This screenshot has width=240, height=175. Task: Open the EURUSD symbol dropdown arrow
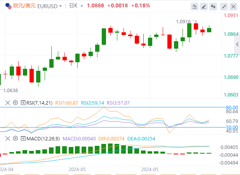(61, 6)
